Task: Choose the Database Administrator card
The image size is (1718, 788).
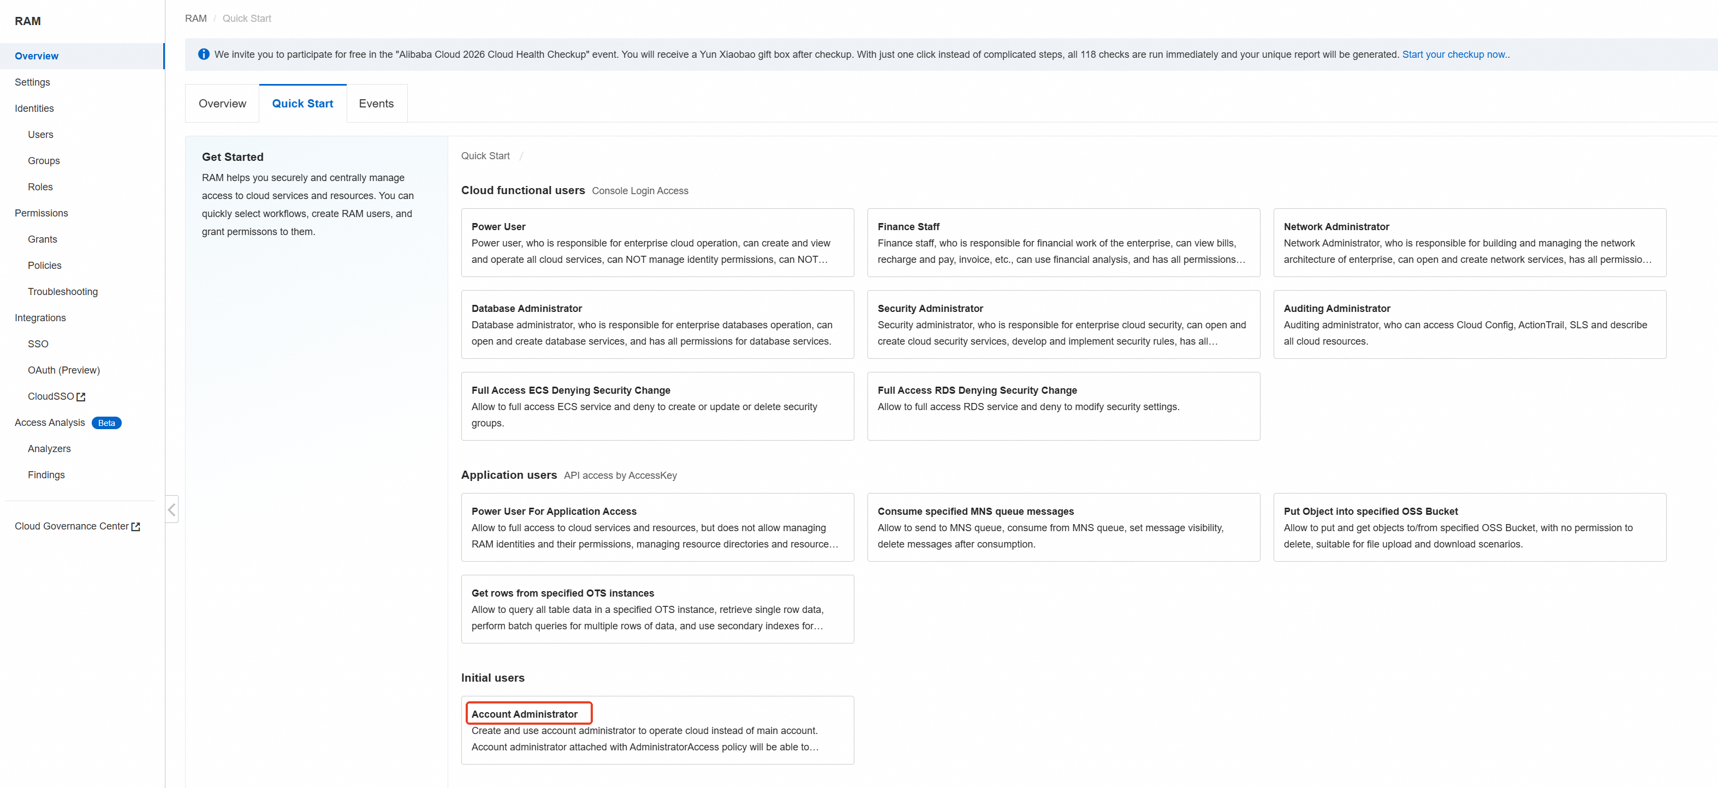Action: coord(657,324)
